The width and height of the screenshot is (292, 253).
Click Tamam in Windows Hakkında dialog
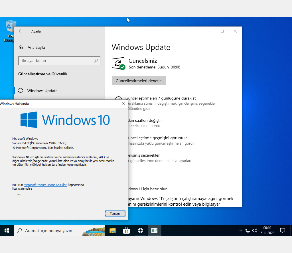point(115,214)
